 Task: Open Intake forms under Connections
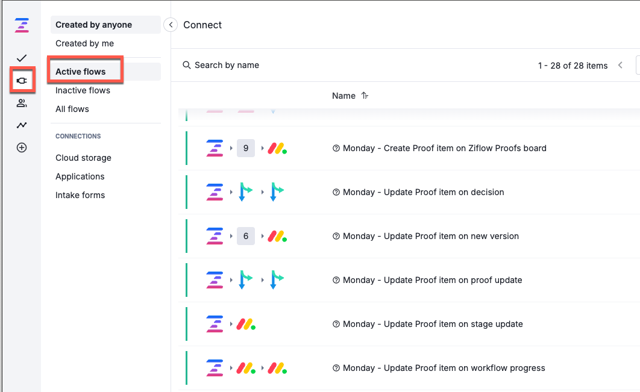tap(80, 194)
